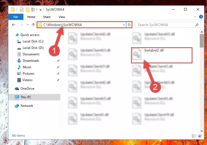Click the pin icon beside Pictures
The image size is (207, 145).
click(x=58, y=74)
